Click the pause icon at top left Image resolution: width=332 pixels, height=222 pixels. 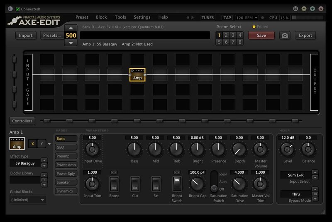(10, 9)
